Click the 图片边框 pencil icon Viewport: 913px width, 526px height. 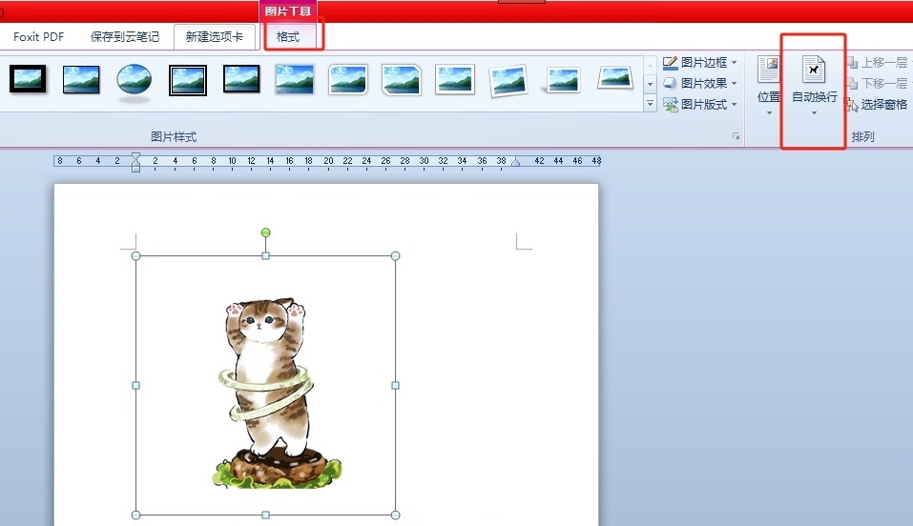(670, 62)
